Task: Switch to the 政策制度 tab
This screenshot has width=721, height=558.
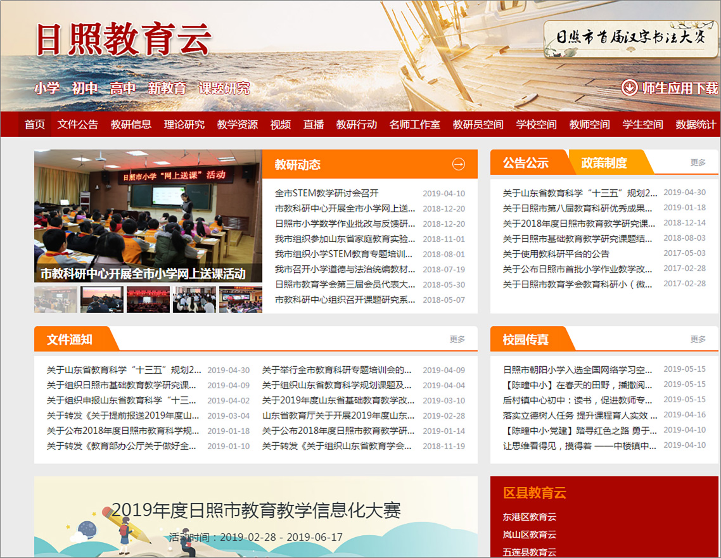Action: coord(604,163)
